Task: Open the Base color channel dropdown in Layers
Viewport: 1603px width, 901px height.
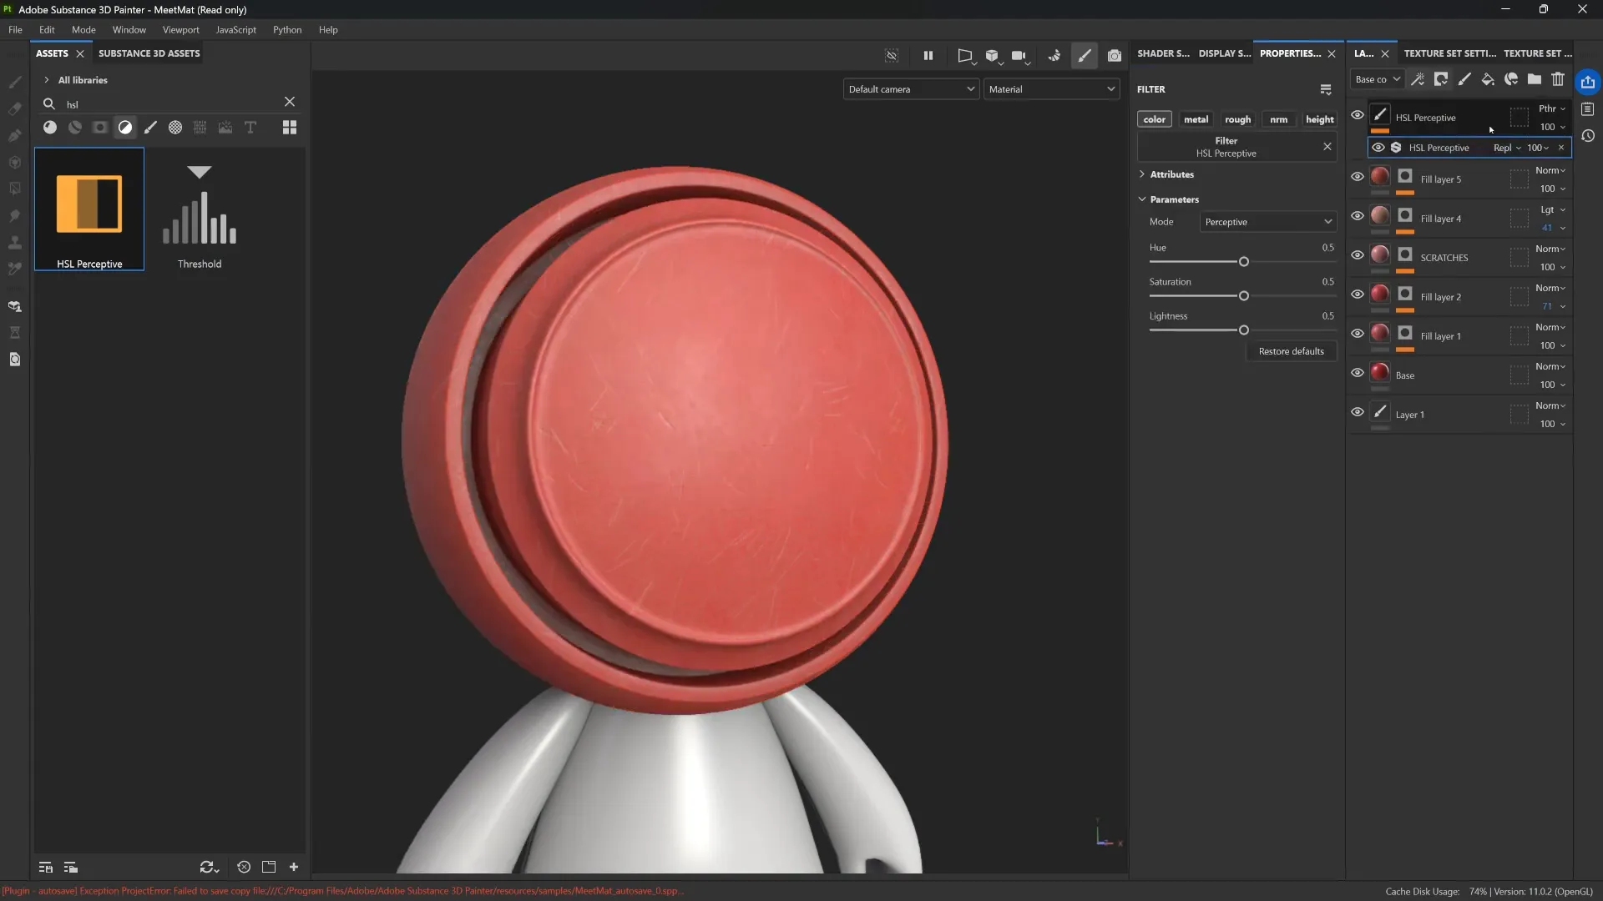Action: 1378,79
